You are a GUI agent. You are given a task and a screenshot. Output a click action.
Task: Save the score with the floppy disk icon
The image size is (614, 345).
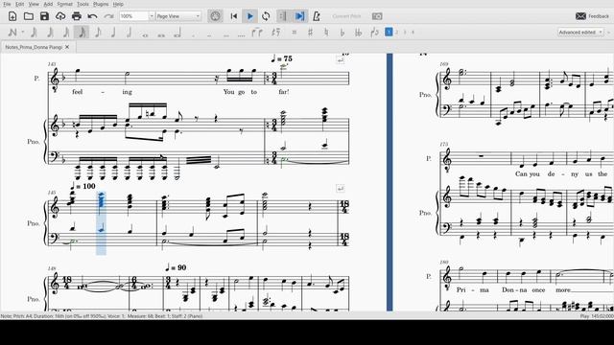[45, 16]
